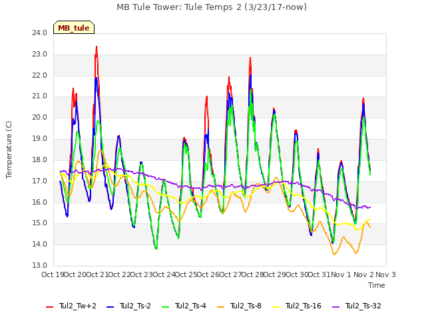The image size is (426, 319).
Task: Click the Temperature (C) axis label
Action: pos(9,150)
